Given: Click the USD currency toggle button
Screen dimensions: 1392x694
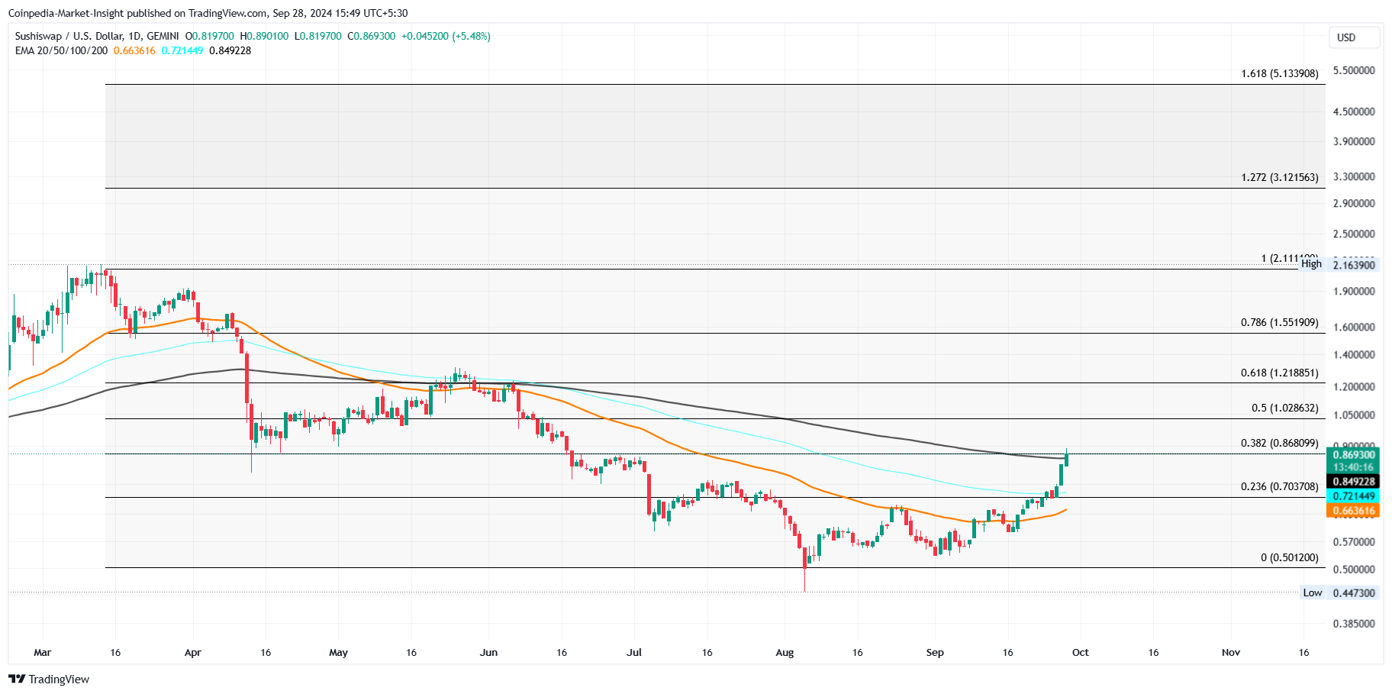Looking at the screenshot, I should [1355, 36].
